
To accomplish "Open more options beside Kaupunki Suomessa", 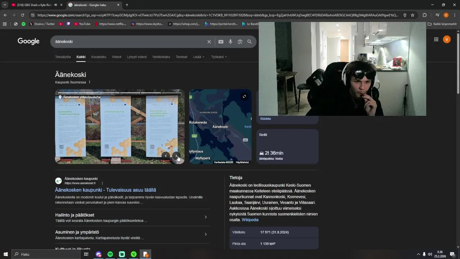I will (89, 82).
